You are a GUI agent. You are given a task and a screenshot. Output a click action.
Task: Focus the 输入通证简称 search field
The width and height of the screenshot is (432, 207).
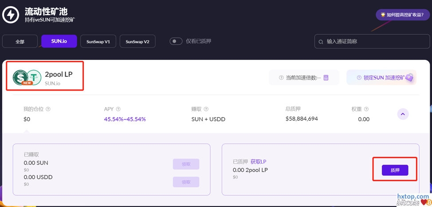click(x=375, y=42)
